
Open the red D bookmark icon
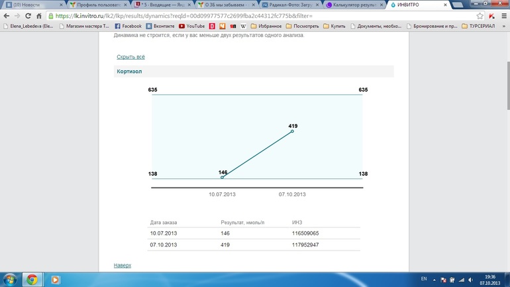pyautogui.click(x=212, y=26)
